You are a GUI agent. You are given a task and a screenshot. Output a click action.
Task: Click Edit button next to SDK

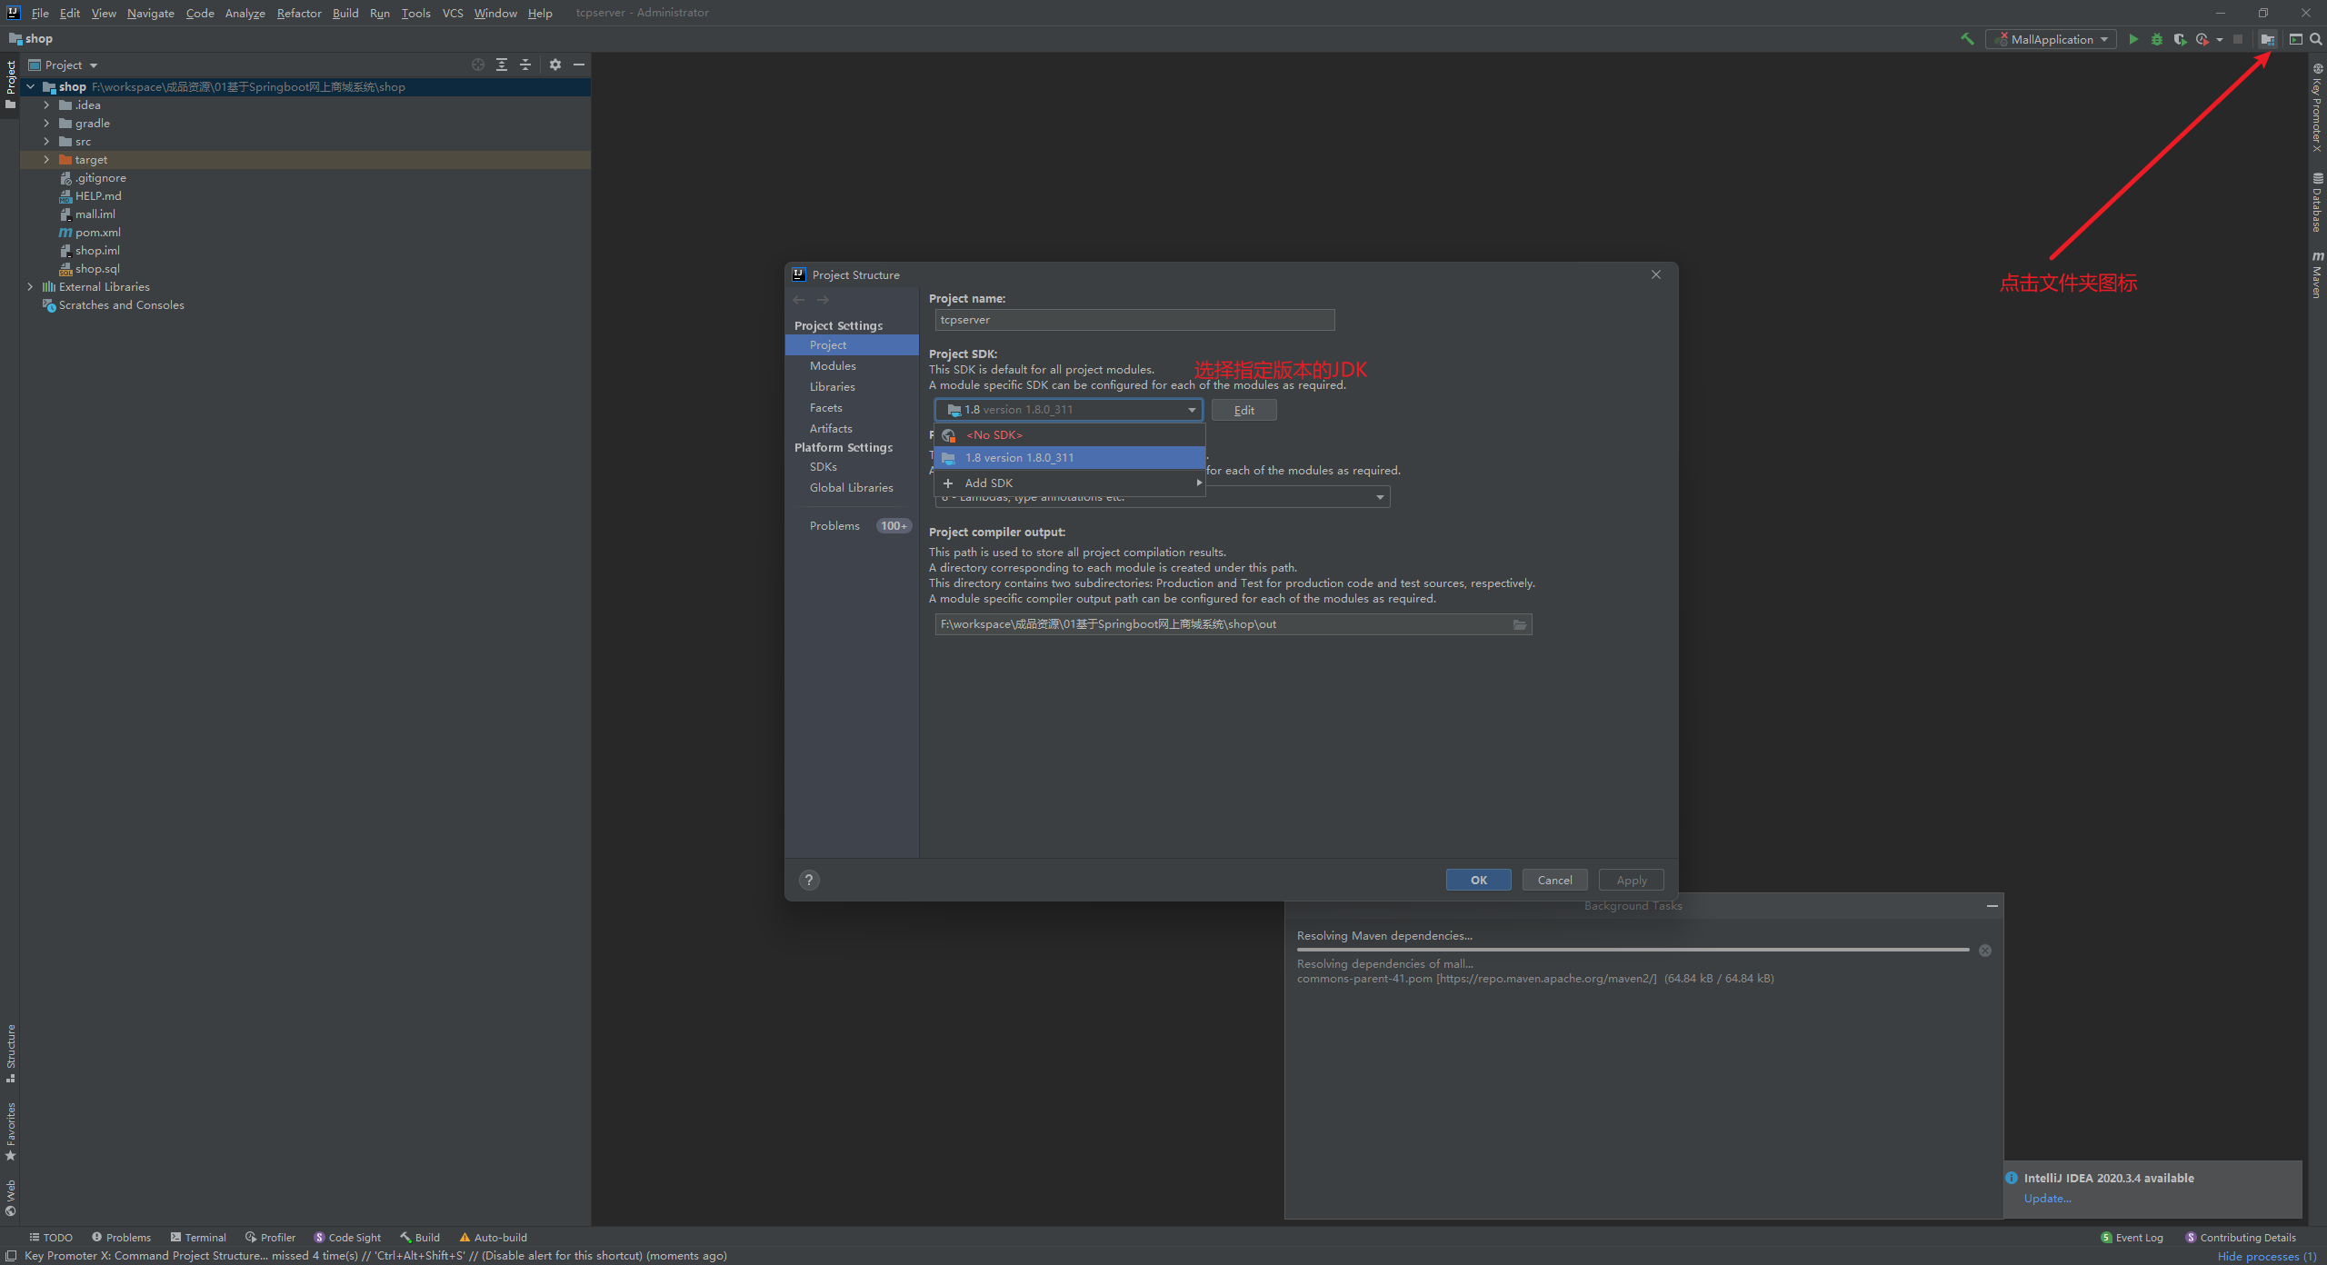pyautogui.click(x=1244, y=410)
